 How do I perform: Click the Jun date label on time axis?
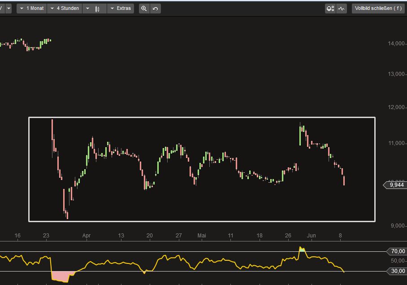tap(312, 236)
